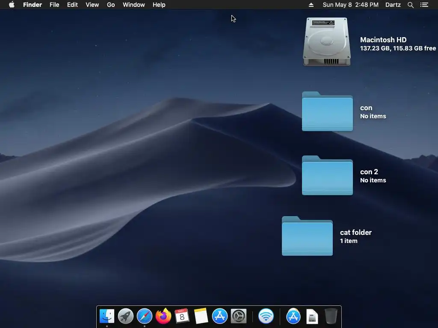
Task: Open the Dartz user menu
Action: (x=393, y=5)
